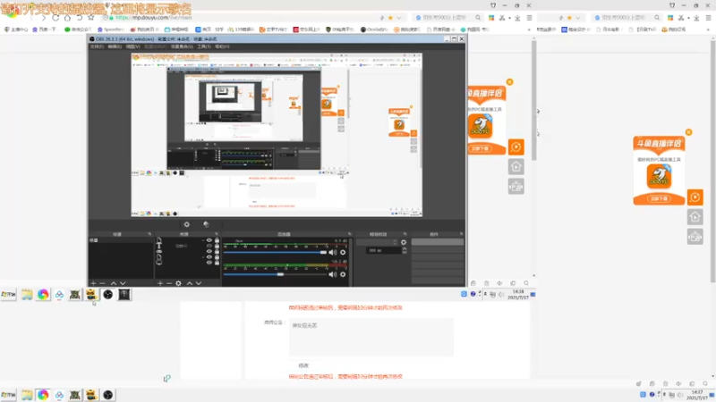Toggle the lock of the topmost OBS source
The height and width of the screenshot is (402, 716).
click(217, 240)
